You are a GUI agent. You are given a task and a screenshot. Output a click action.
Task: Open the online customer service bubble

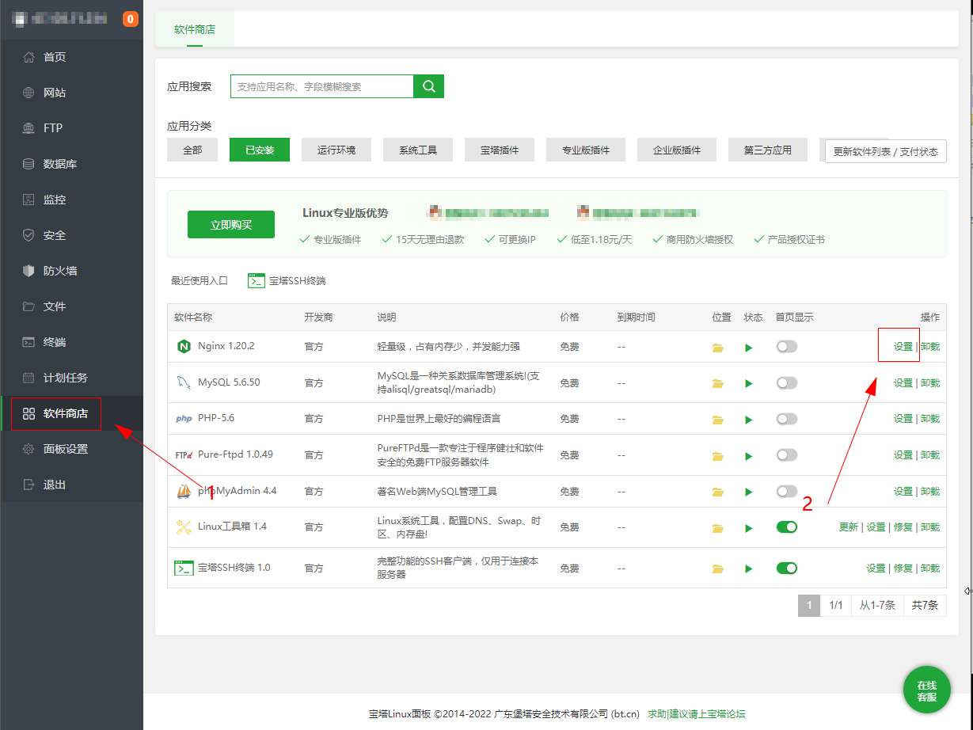[927, 691]
